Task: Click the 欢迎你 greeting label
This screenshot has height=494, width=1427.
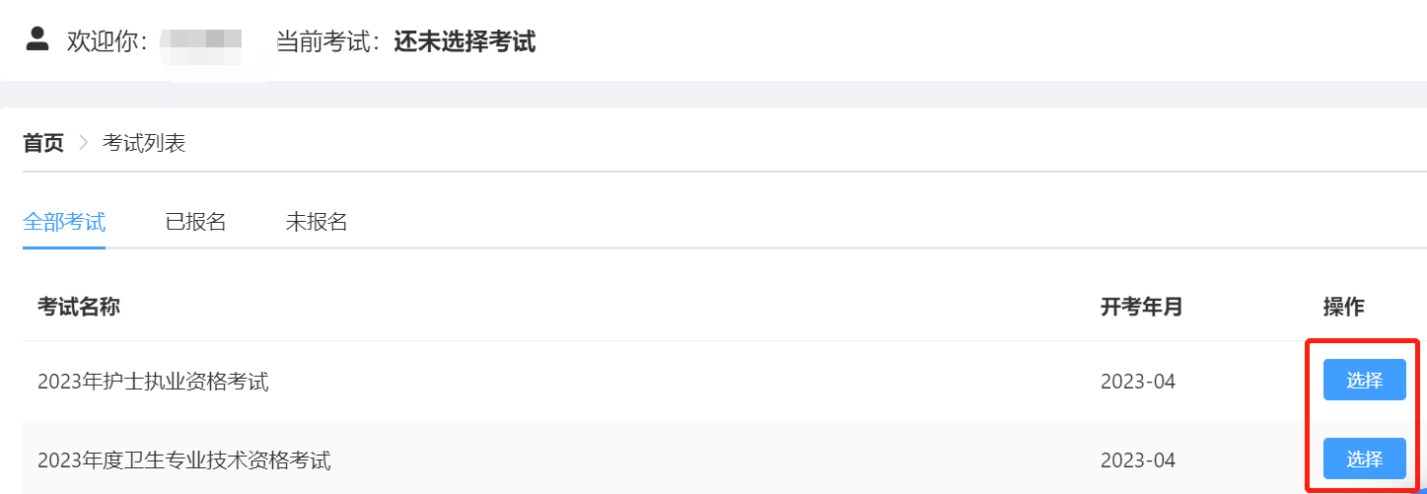Action: 107,41
